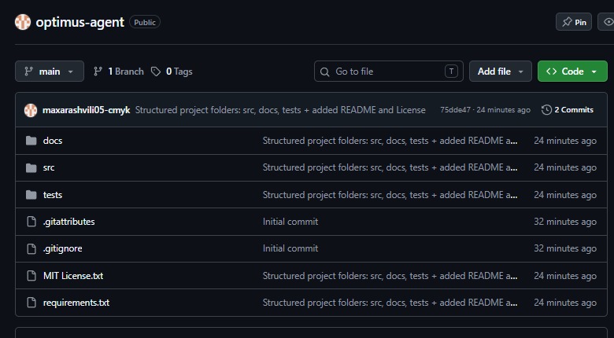Image resolution: width=614 pixels, height=338 pixels.
Task: Open the docs folder
Action: 53,141
